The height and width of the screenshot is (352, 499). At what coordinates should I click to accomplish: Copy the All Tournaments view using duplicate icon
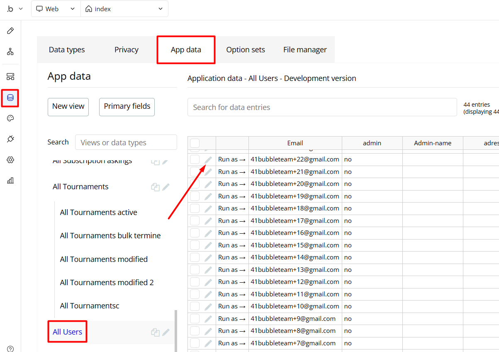(155, 187)
